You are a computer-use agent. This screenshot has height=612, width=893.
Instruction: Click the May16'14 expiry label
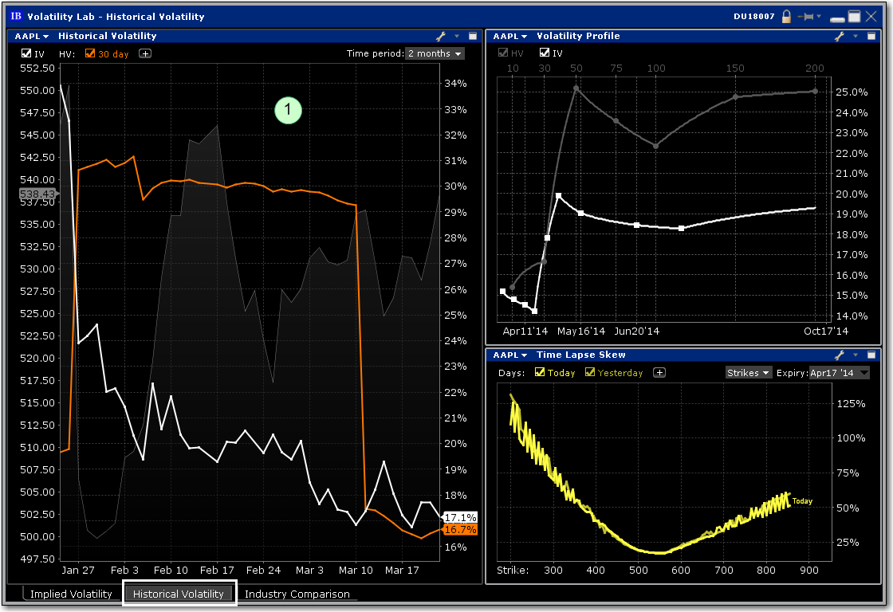581,331
